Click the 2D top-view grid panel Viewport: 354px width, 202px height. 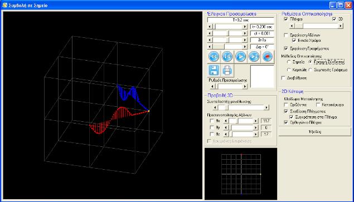241,174
